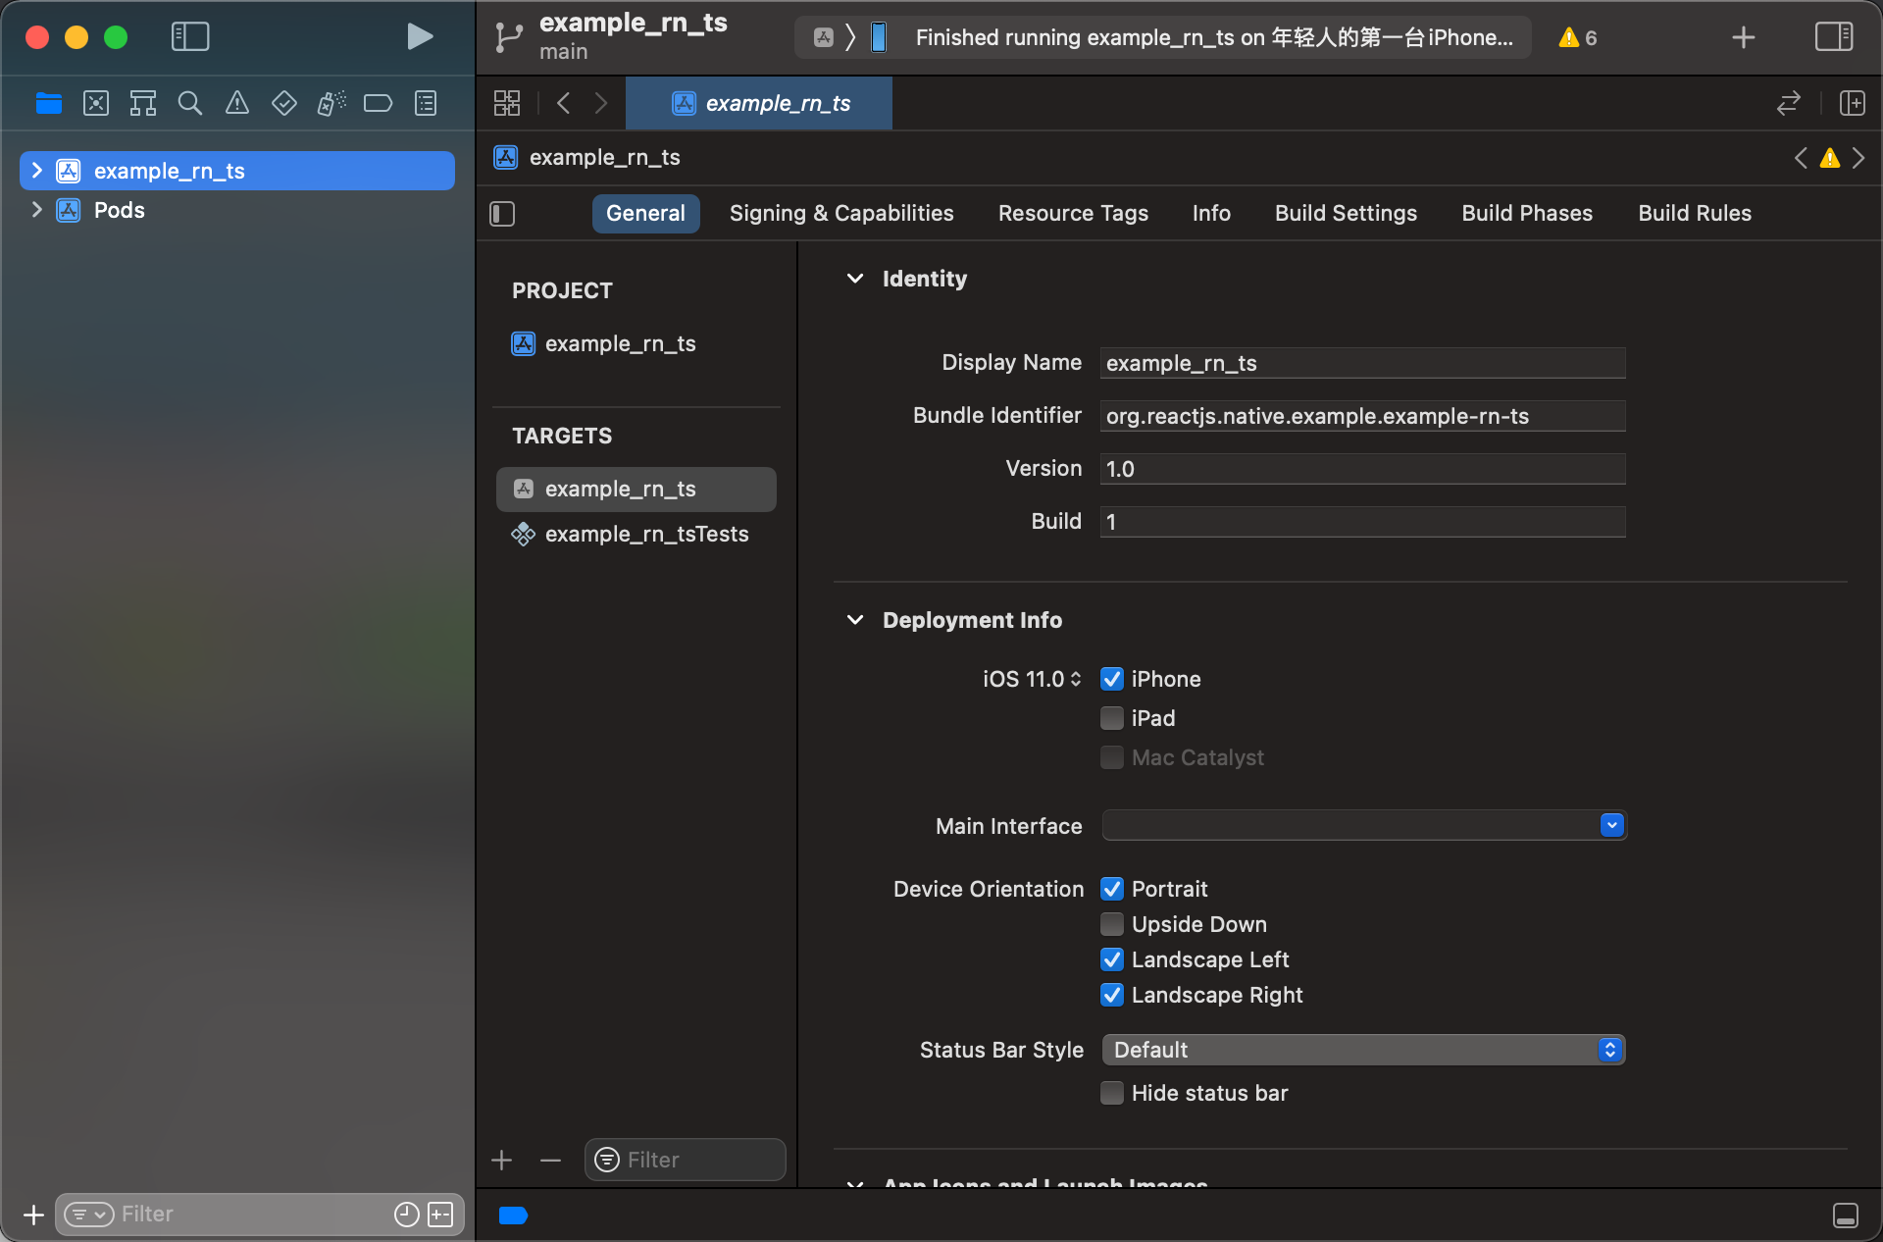Select the example_rn_tsTests target

[646, 534]
